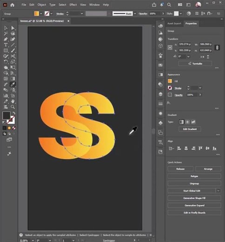Open the Object menu
The image size is (225, 242).
click(42, 5)
